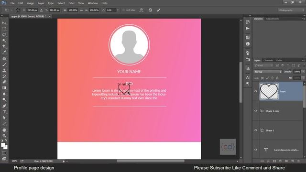This screenshot has height=172, width=306.
Task: Select the Hand tool
Action: coord(4,129)
